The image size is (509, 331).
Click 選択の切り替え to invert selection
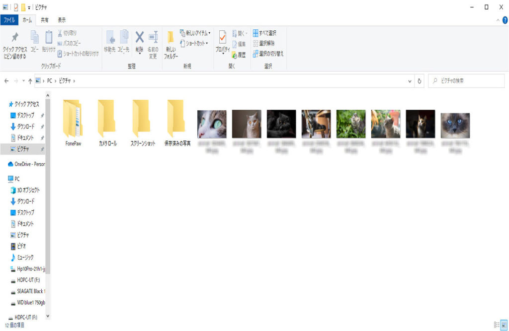point(268,54)
